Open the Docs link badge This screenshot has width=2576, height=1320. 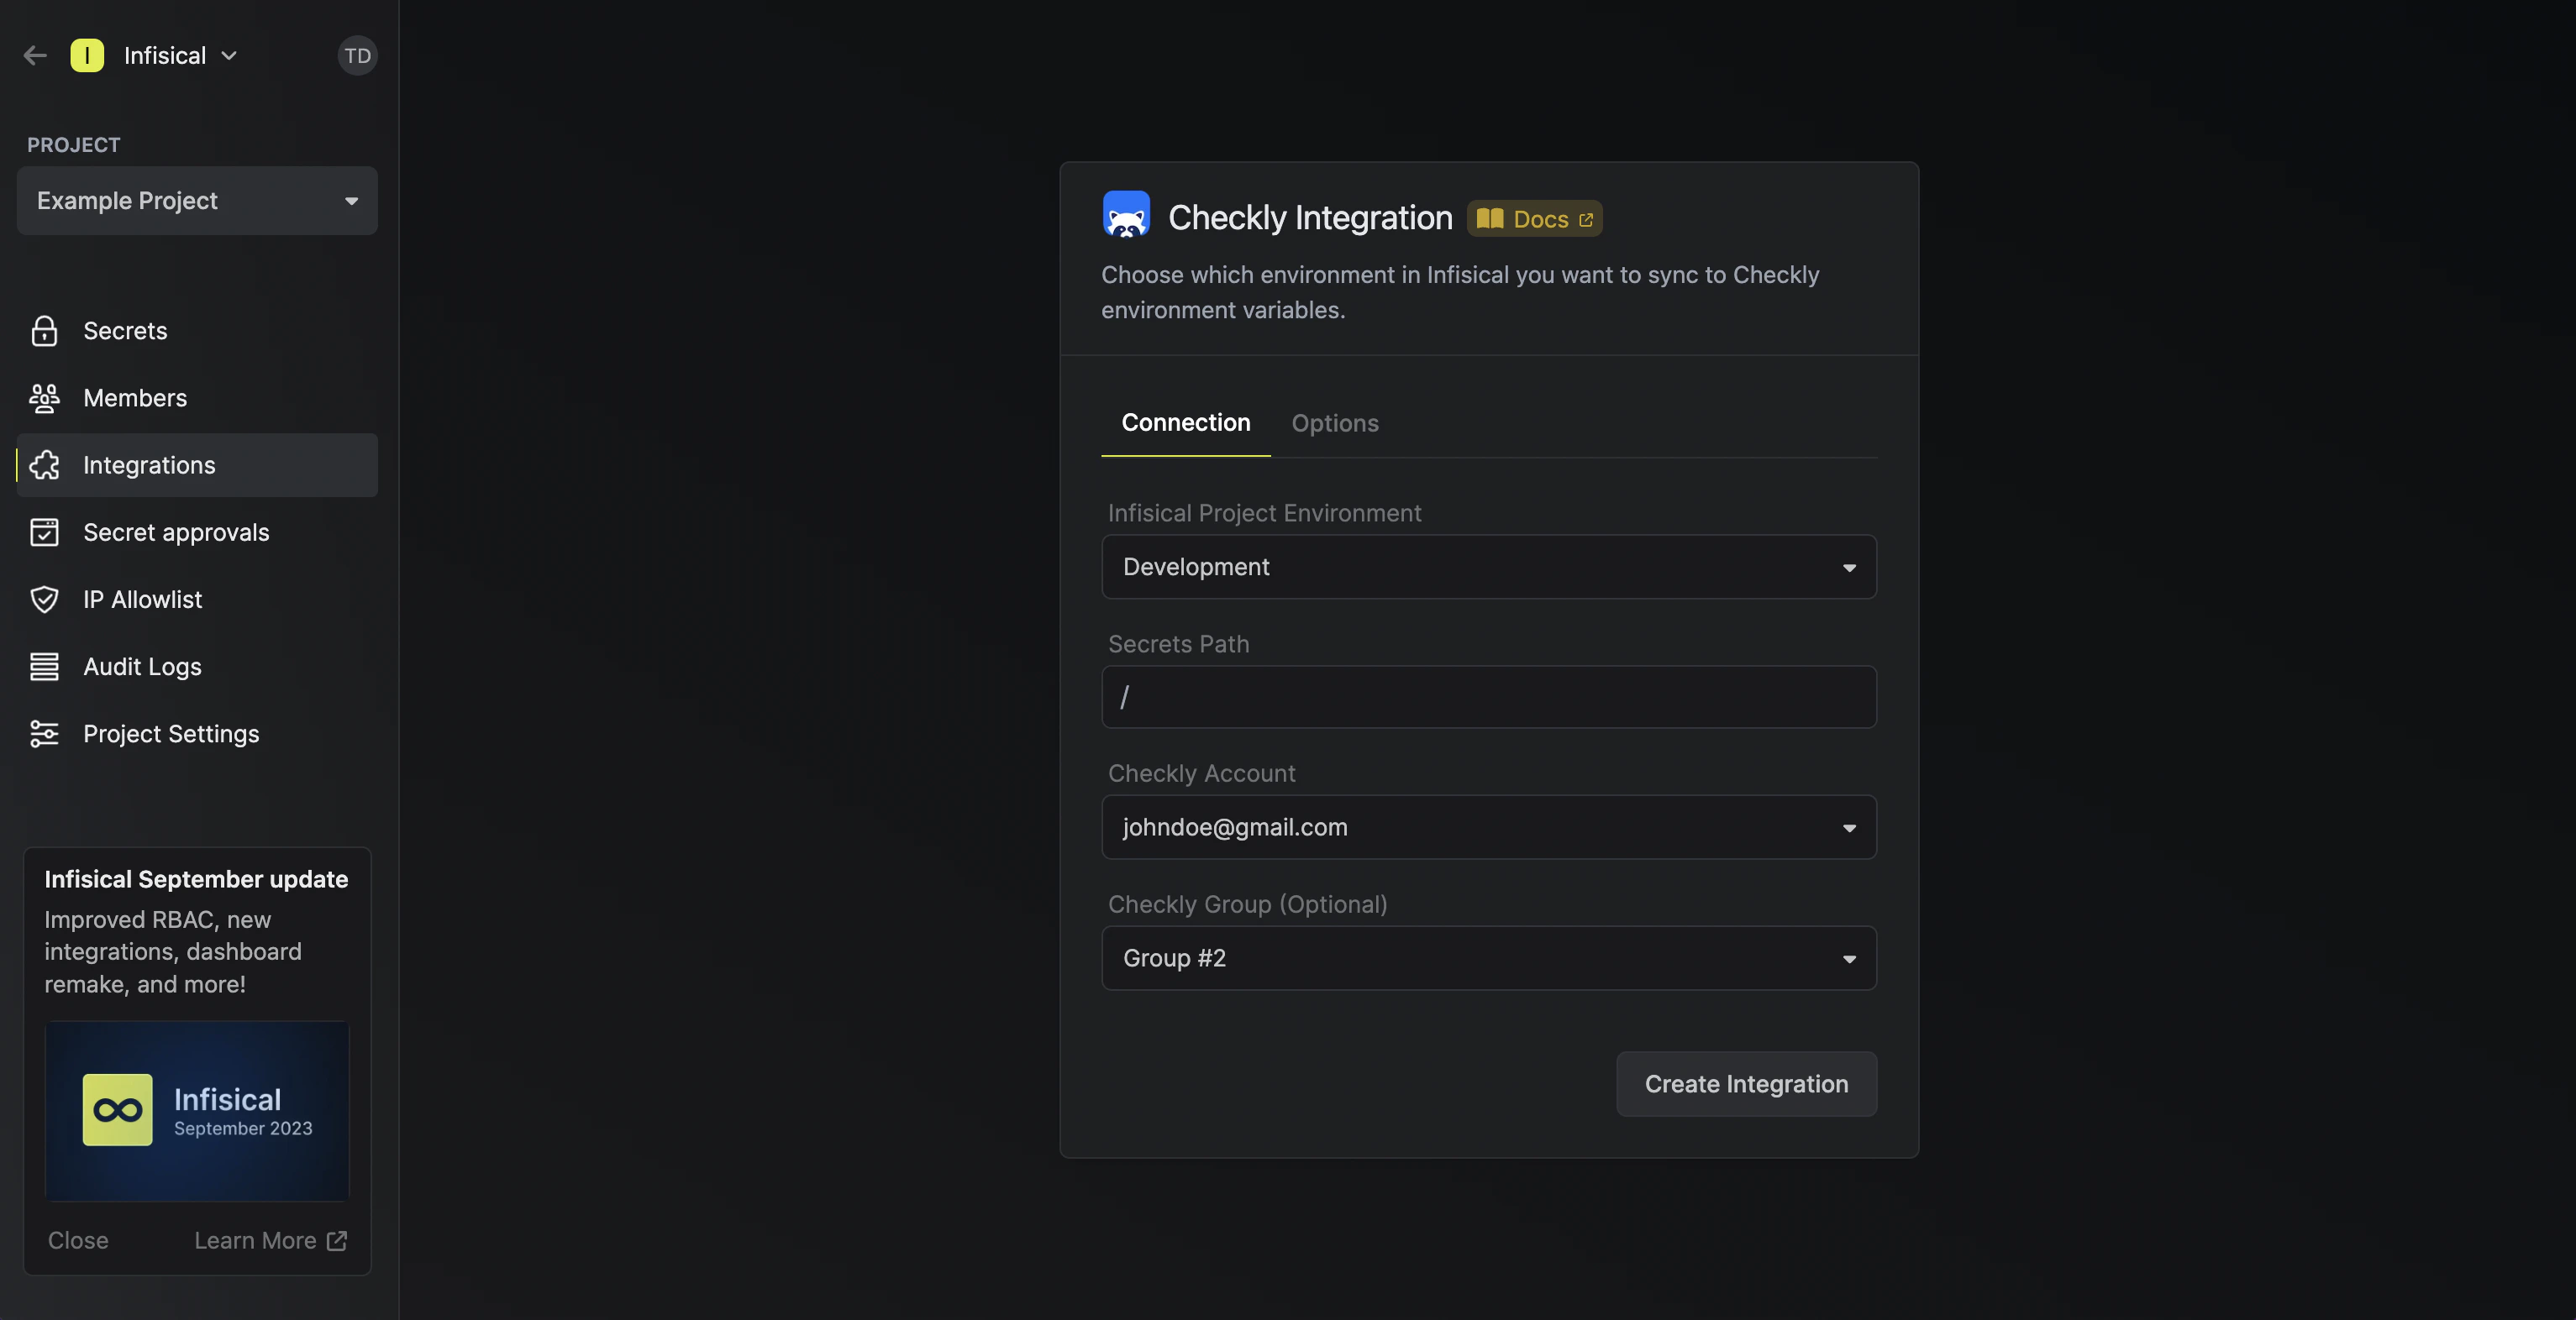pyautogui.click(x=1534, y=219)
